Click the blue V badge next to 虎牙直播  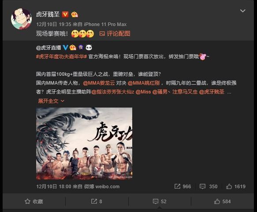(65, 48)
